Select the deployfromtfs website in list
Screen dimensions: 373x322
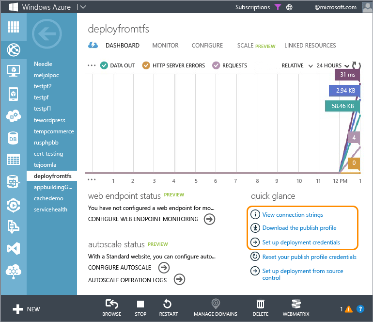tap(52, 176)
